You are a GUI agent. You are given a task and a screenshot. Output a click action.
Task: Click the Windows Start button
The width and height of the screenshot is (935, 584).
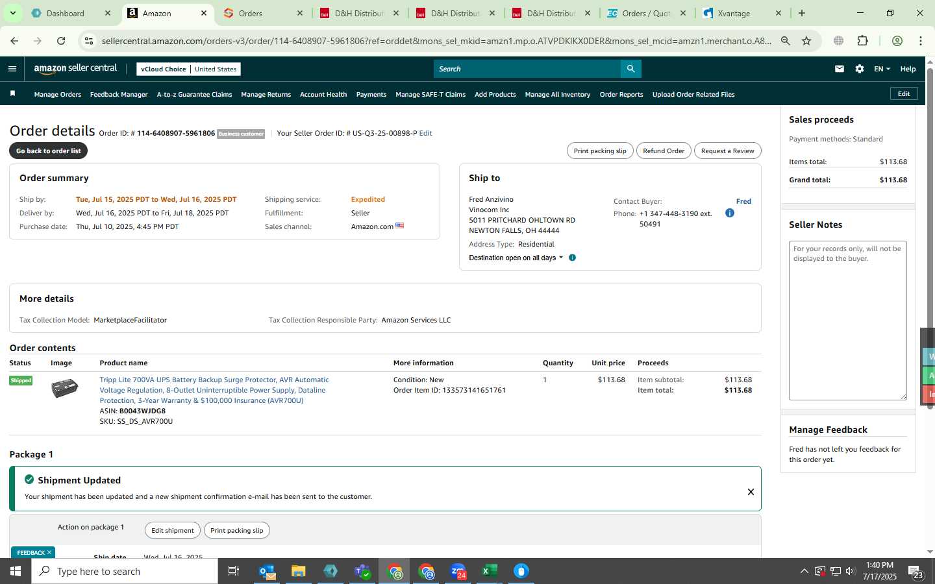[16, 571]
